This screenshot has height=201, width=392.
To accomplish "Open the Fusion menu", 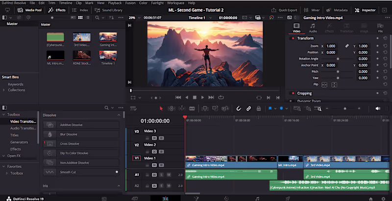I will click(x=129, y=3).
